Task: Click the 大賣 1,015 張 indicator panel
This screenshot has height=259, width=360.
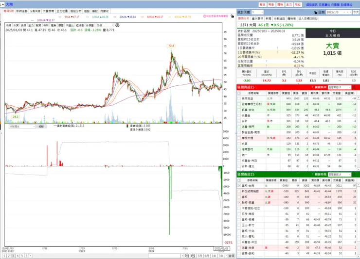Action: [332, 49]
